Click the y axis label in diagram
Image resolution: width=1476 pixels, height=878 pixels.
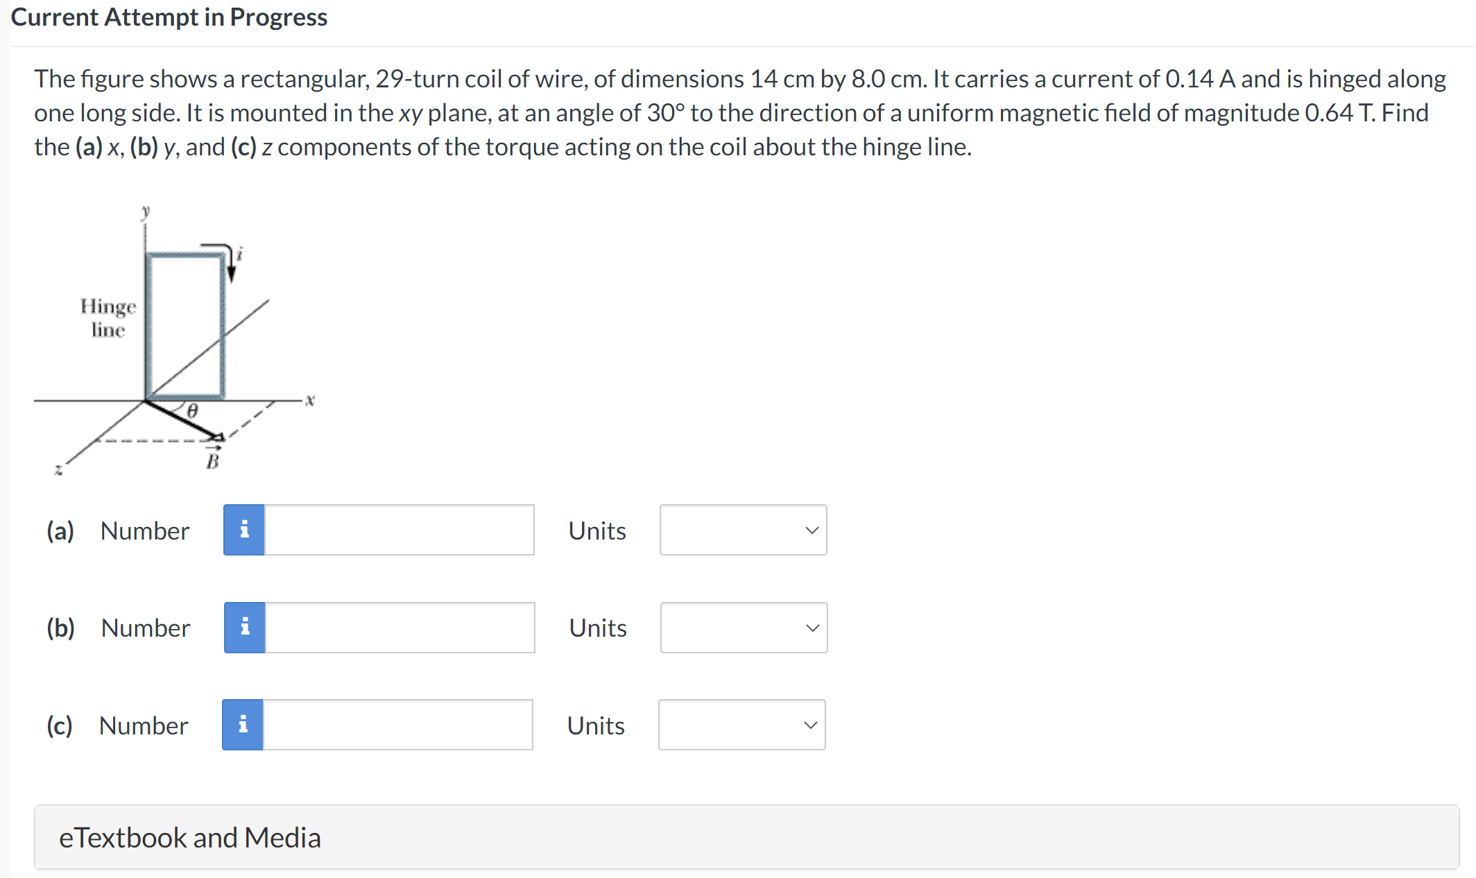coord(146,211)
